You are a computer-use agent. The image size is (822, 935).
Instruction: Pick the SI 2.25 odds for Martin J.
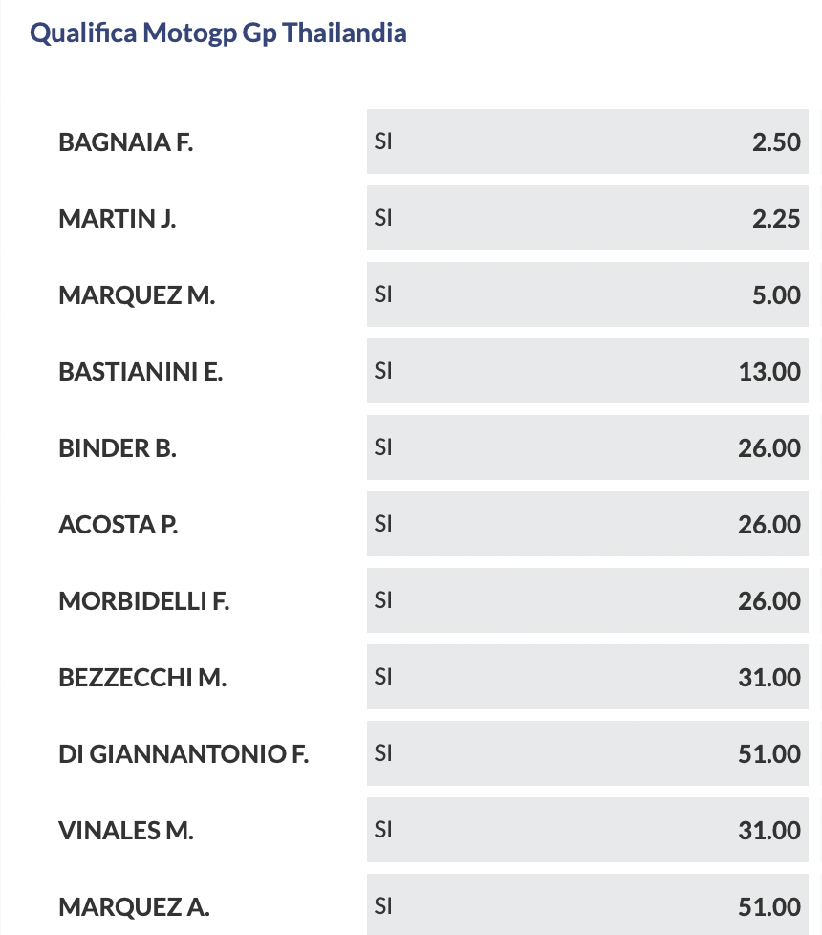(587, 218)
